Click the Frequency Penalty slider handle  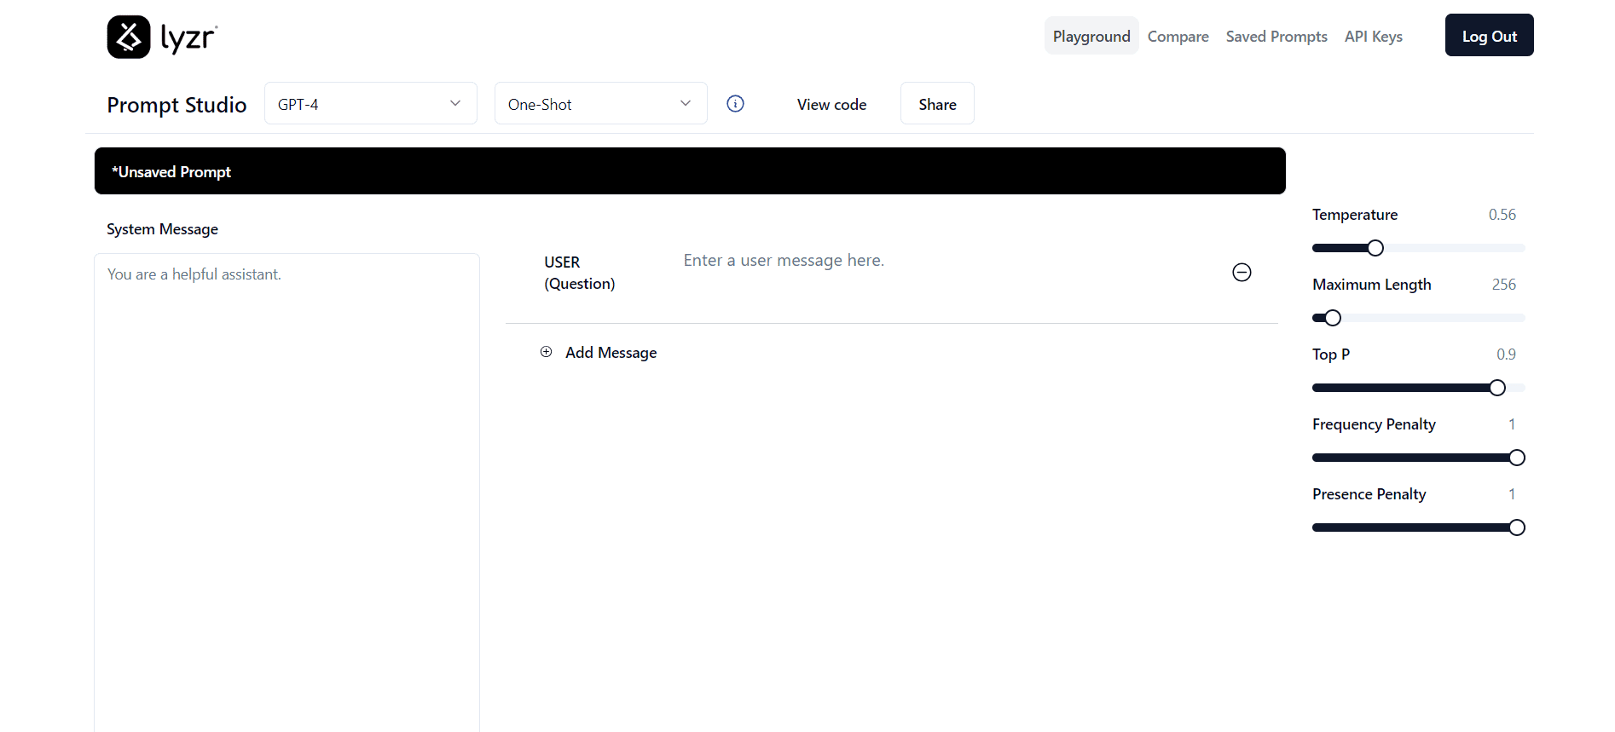1517,458
